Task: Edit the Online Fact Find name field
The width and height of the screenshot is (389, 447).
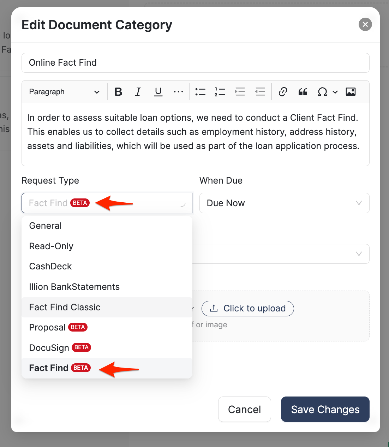Action: pos(195,63)
